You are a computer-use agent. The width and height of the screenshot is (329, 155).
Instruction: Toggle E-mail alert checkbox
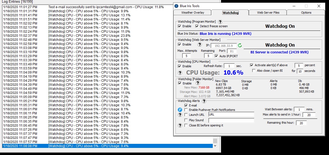186,105
